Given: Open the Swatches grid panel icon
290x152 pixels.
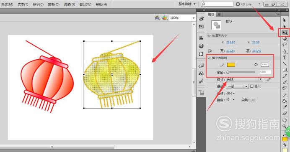Looking at the screenshot, I should [x=201, y=27].
